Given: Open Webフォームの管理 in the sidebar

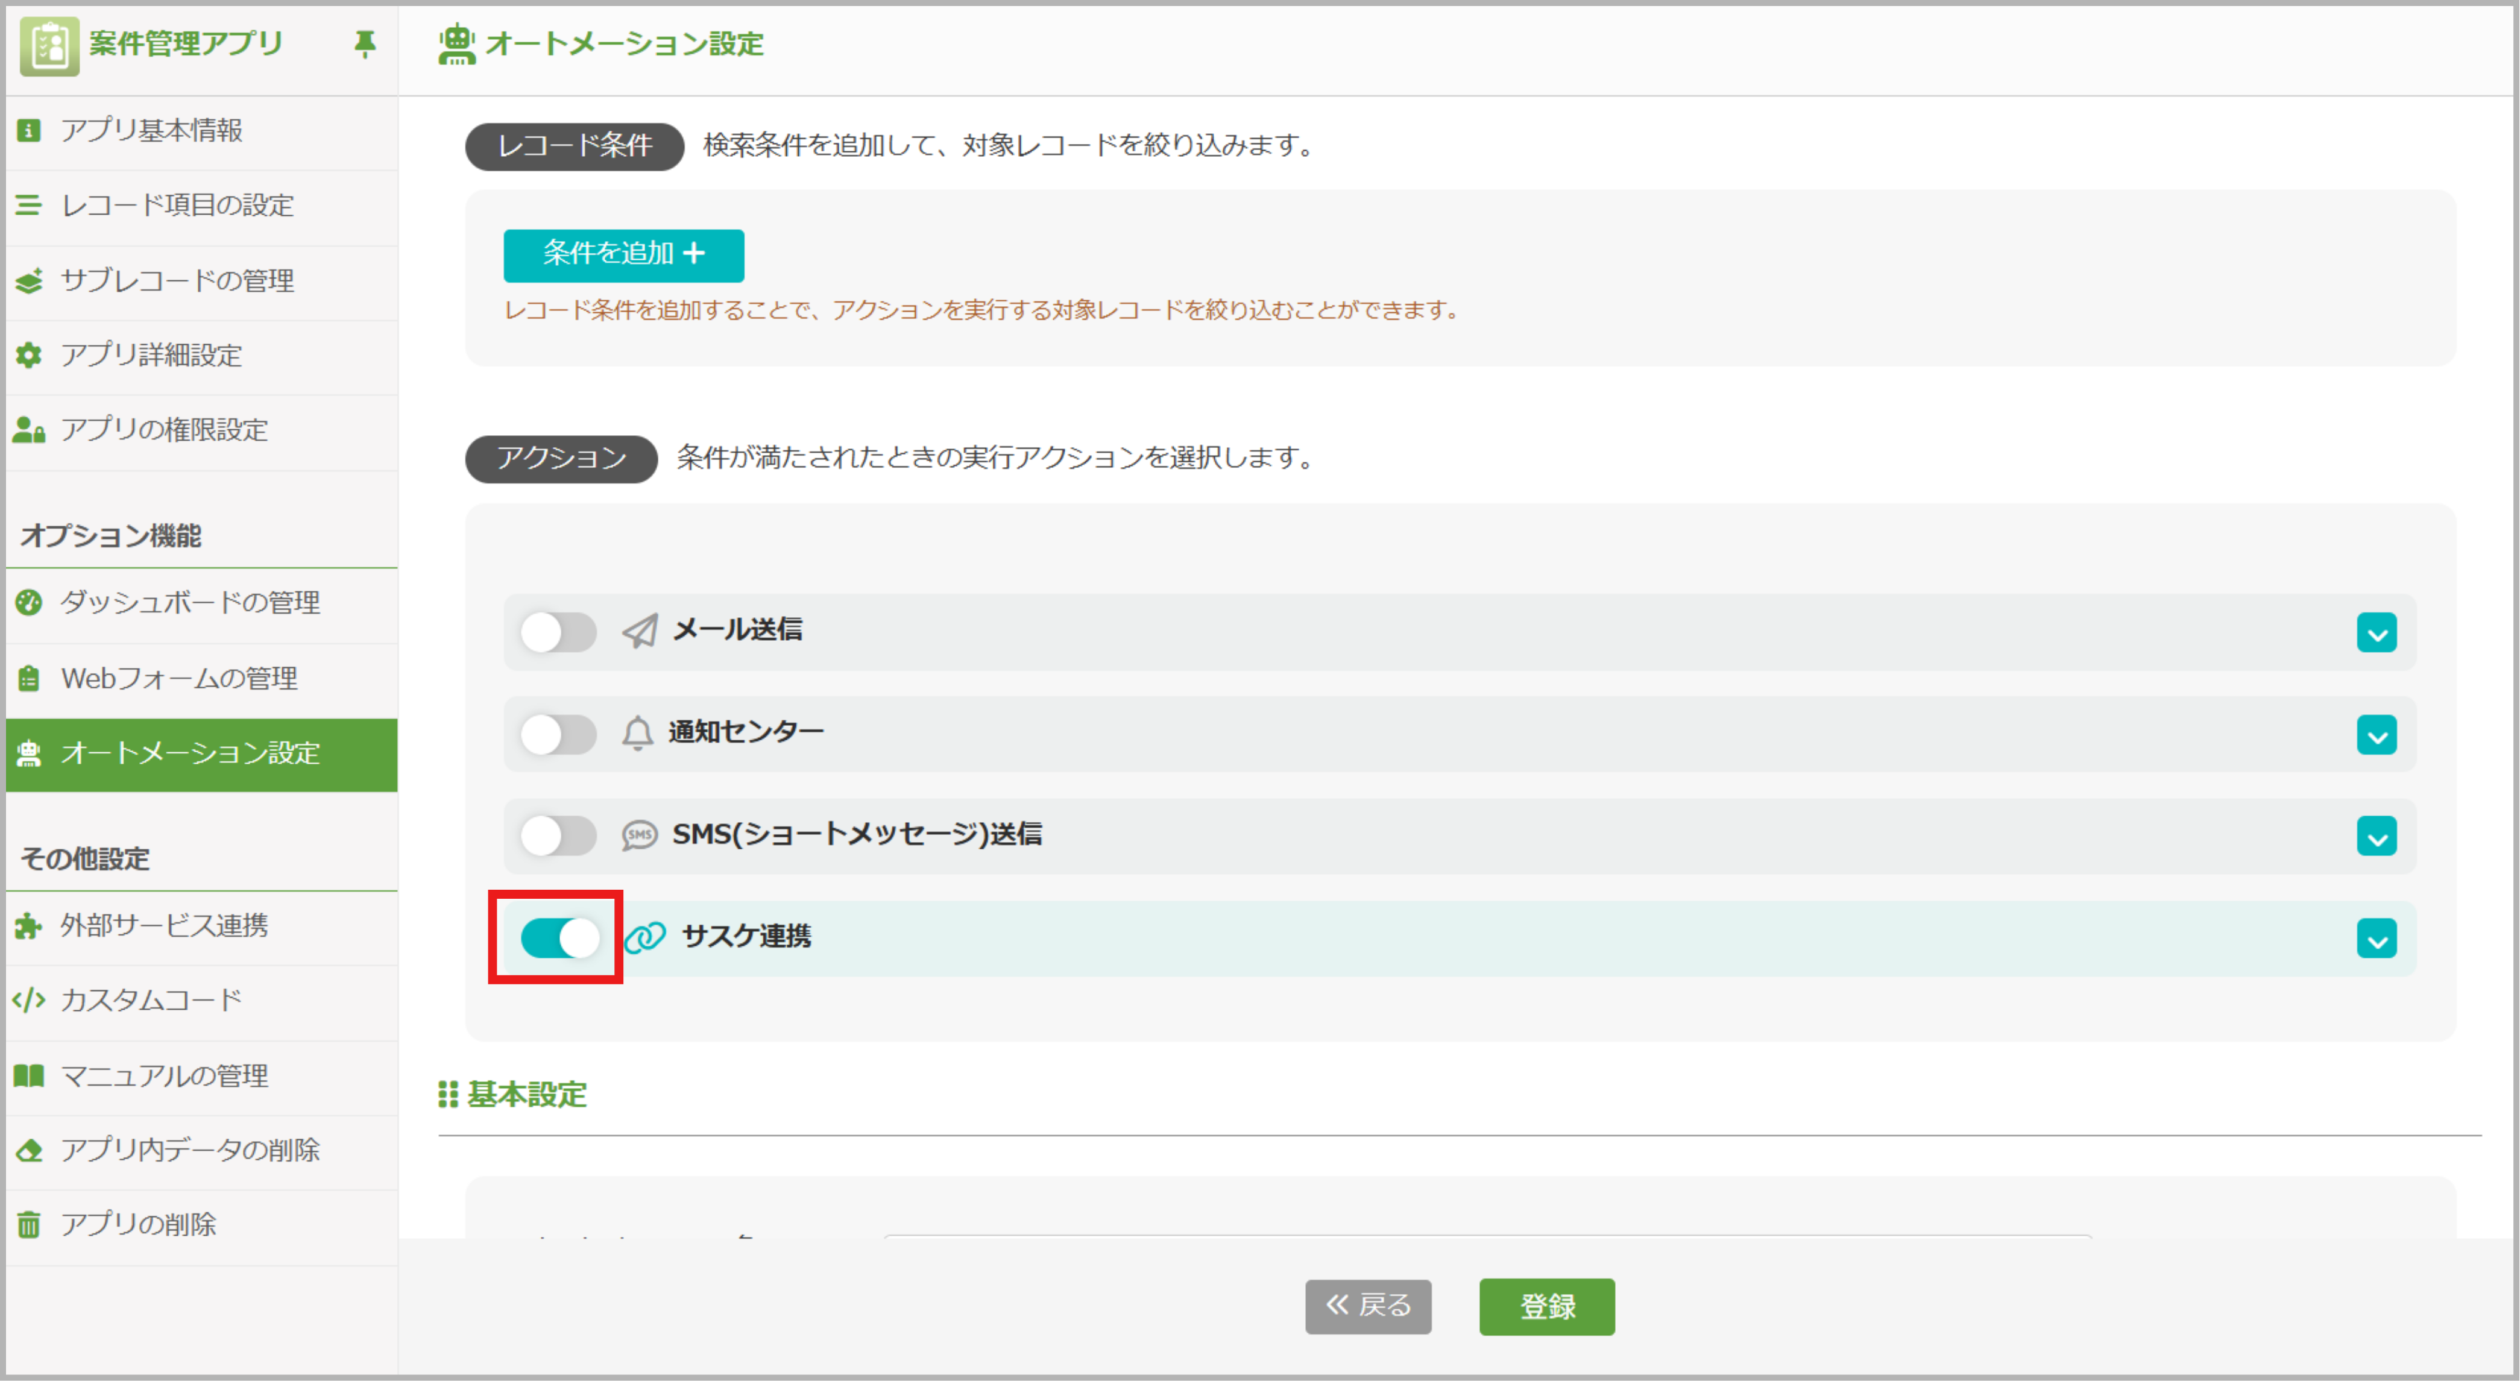Looking at the screenshot, I should [x=201, y=679].
